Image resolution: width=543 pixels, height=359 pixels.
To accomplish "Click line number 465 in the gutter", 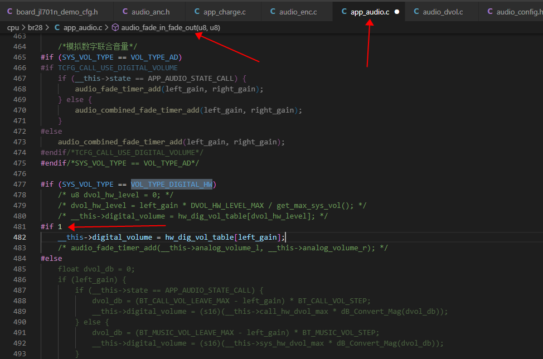I will click(20, 57).
